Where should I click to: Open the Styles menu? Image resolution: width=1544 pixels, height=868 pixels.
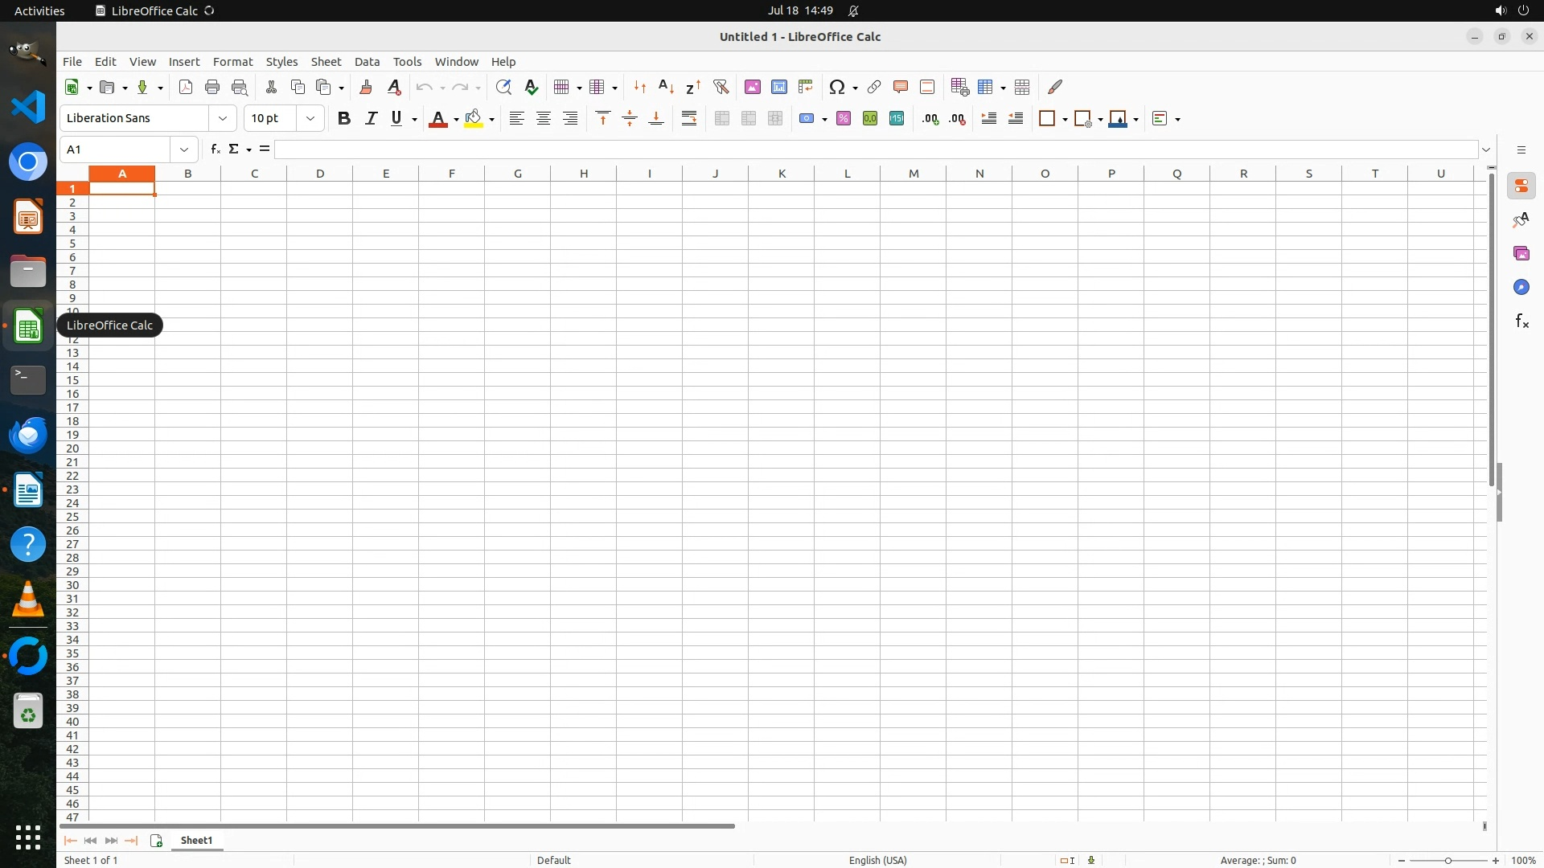point(281,62)
